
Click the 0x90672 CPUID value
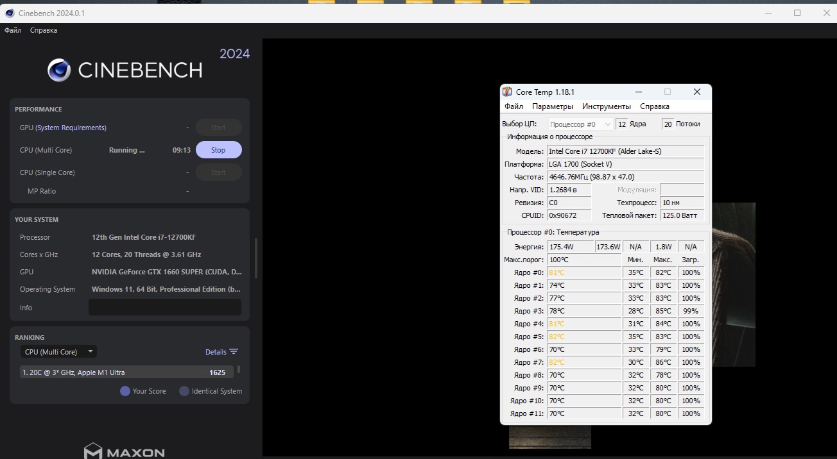pos(569,215)
